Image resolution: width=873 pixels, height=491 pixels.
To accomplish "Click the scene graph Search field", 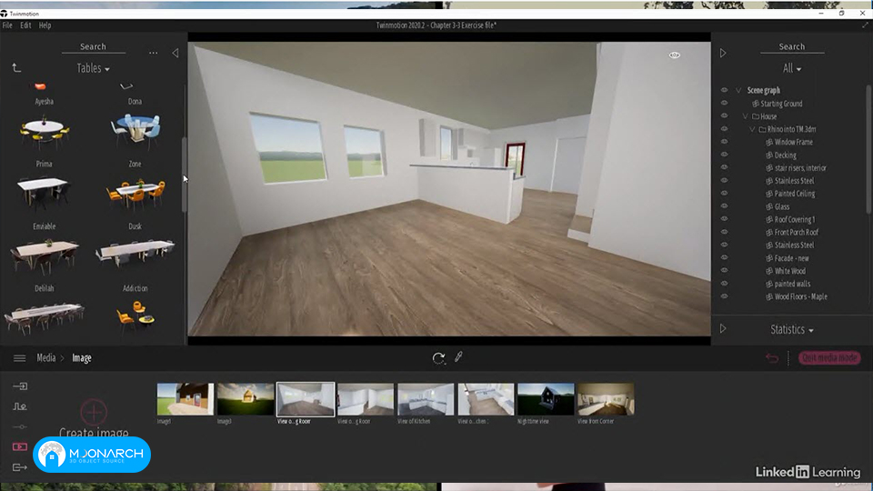I will [x=792, y=46].
